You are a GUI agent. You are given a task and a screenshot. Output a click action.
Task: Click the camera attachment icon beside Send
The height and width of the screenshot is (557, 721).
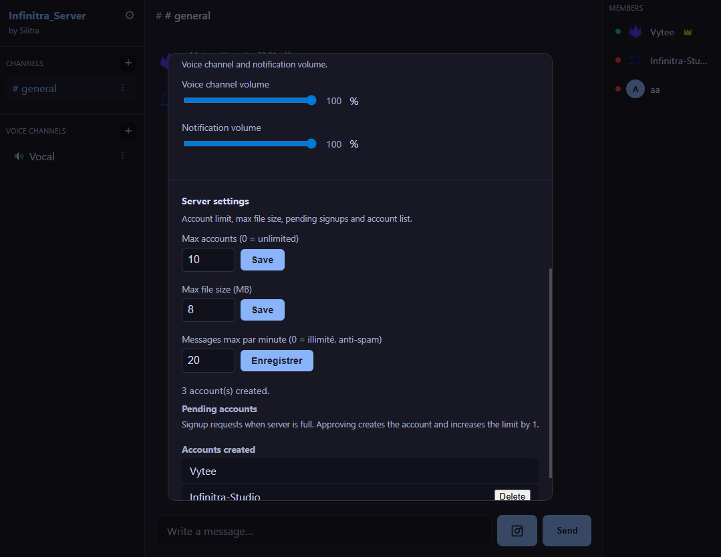[x=517, y=530]
